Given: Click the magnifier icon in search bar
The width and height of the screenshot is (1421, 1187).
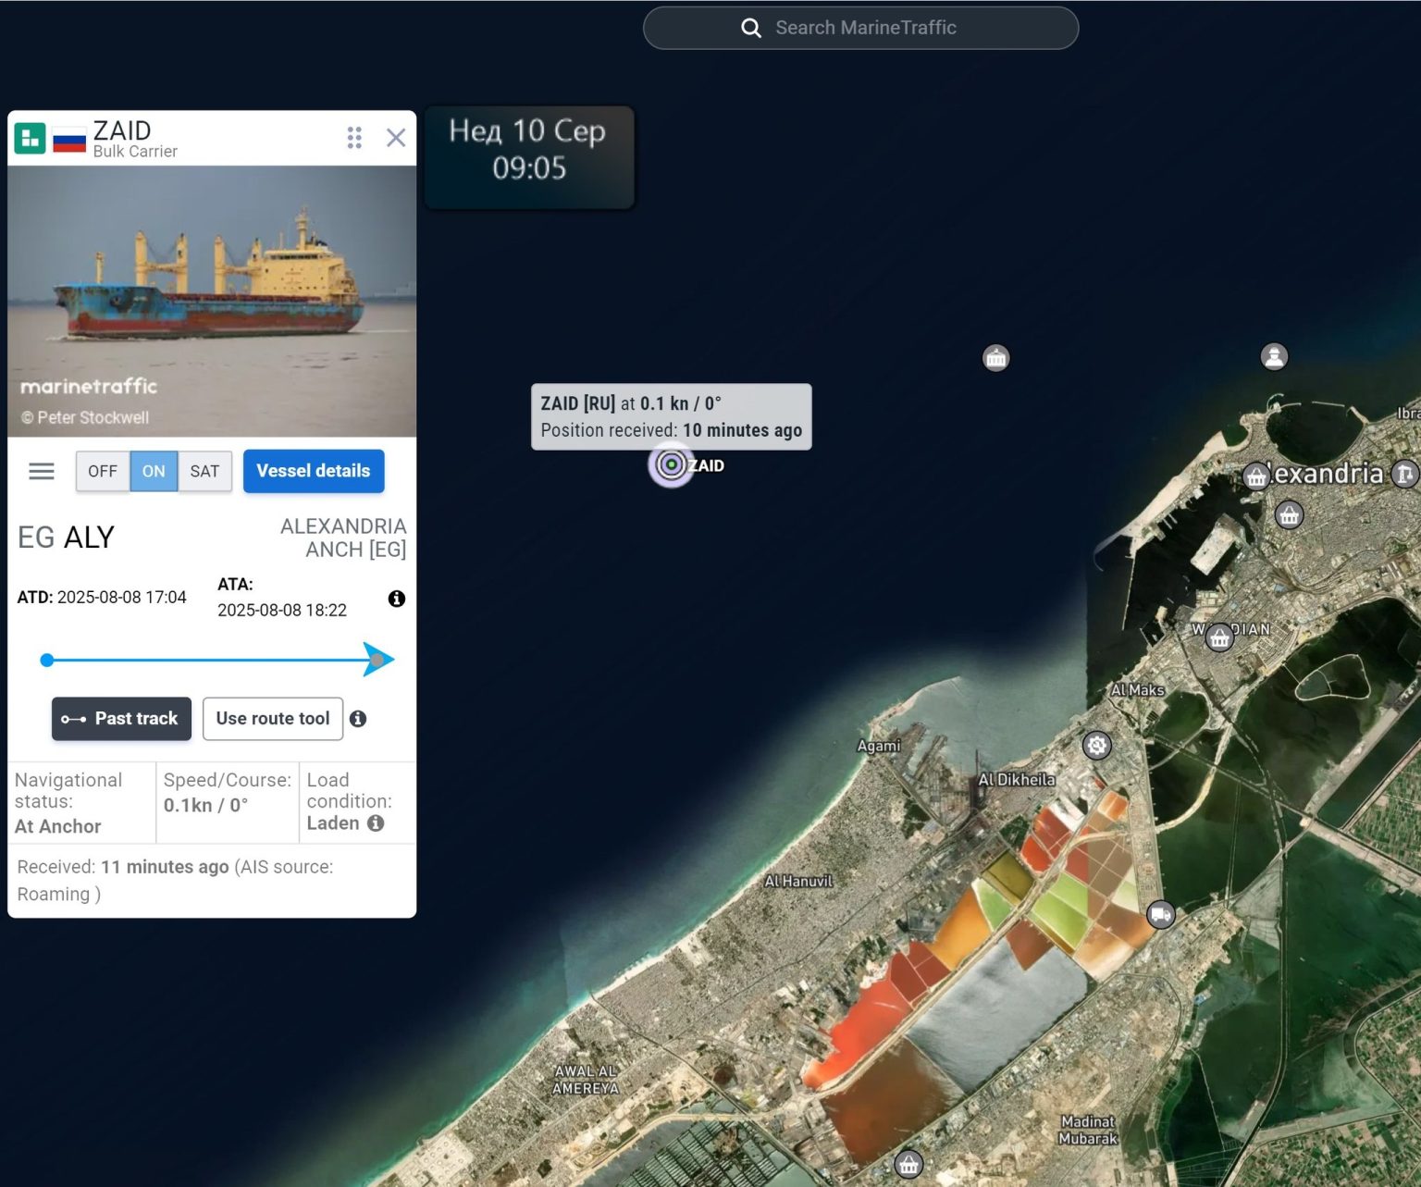Looking at the screenshot, I should 751,28.
